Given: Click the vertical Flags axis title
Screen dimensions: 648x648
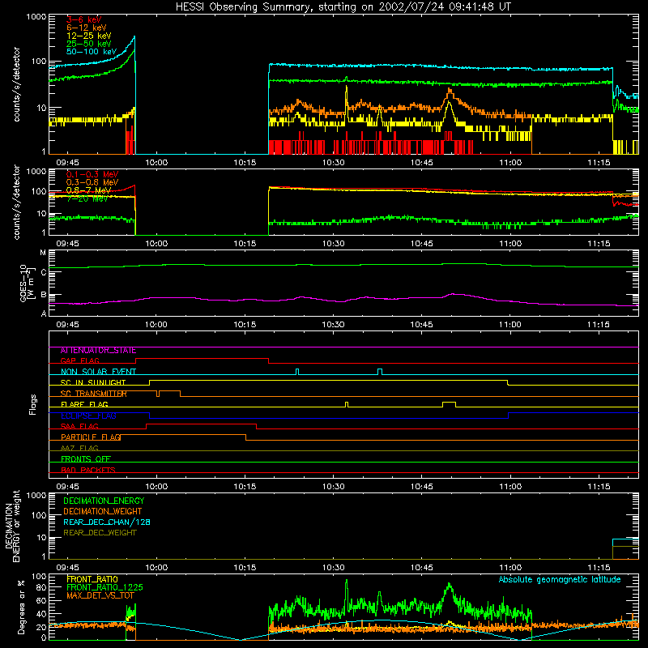Looking at the screenshot, I should coord(33,405).
